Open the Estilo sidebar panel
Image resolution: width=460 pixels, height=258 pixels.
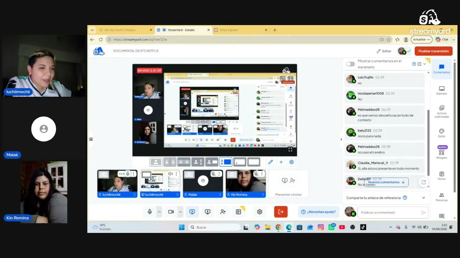point(441,133)
